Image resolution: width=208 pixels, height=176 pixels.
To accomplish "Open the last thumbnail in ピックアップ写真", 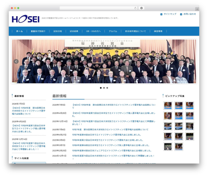I will 179,146.
